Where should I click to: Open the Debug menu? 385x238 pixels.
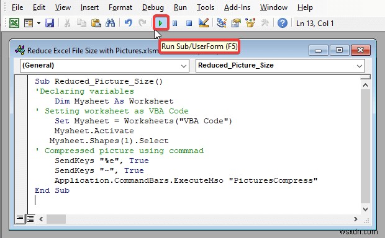click(x=153, y=7)
